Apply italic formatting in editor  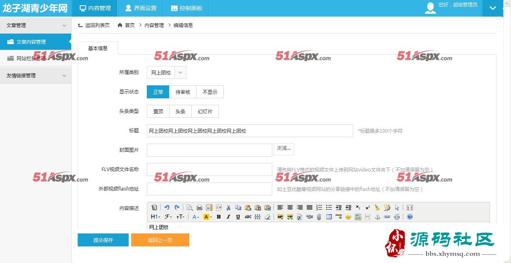point(229,217)
